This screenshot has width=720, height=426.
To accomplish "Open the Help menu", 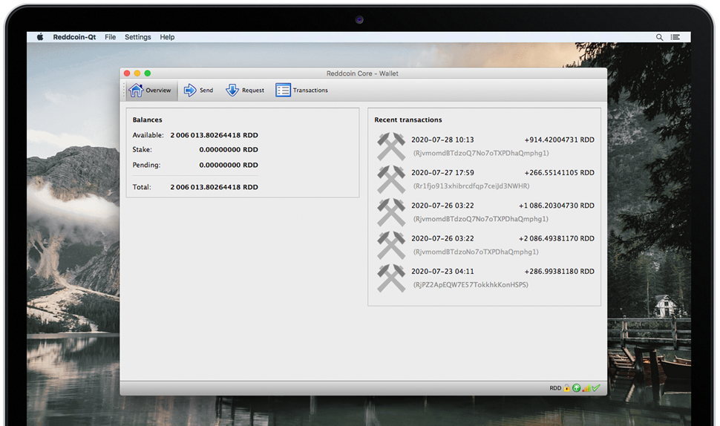I will [167, 37].
